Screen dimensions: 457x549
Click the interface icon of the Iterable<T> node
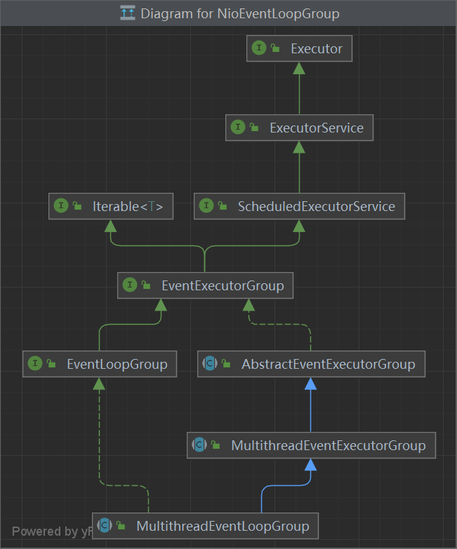[x=61, y=205]
